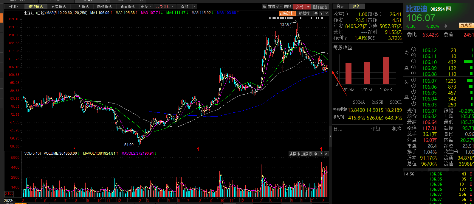Close volume panel with X icon
This screenshot has width=474, height=204.
click(326, 154)
